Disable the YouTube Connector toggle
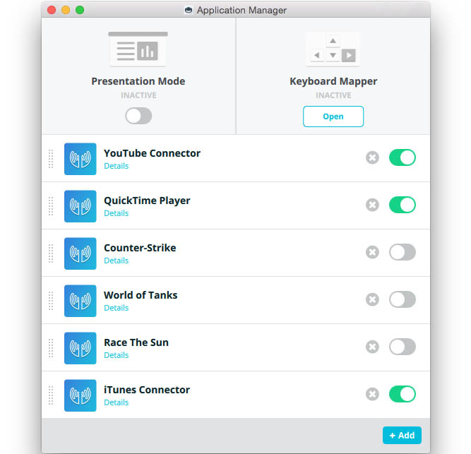The image size is (471, 454). (403, 157)
